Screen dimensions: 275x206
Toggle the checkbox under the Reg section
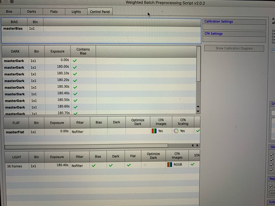271,187
